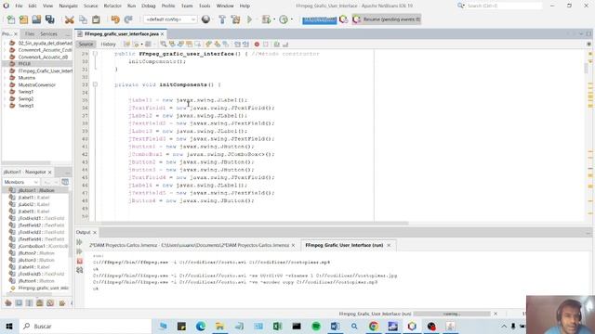The image size is (595, 334).
Task: Open the Refactor menu
Action: click(112, 6)
